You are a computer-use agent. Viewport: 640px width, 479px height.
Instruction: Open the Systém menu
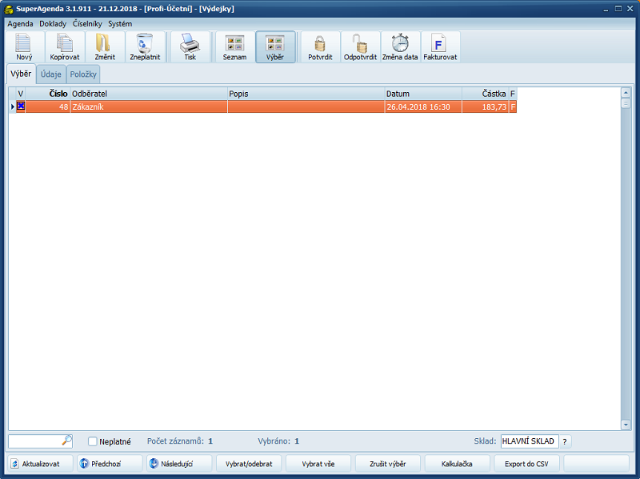[x=120, y=24]
